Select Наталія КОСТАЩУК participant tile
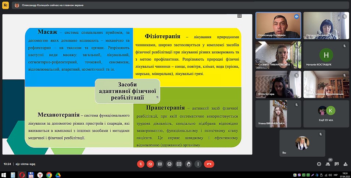The image size is (351, 178). (326, 55)
